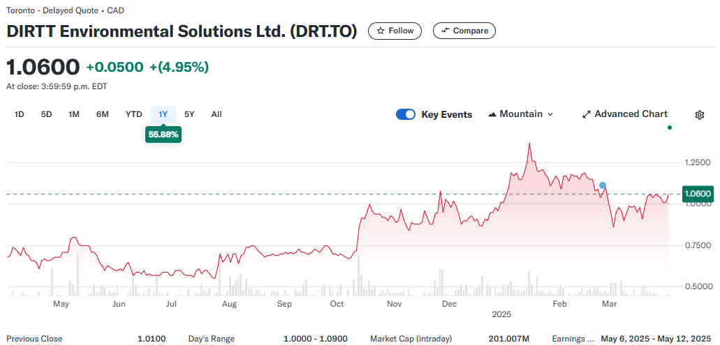Image resolution: width=720 pixels, height=345 pixels.
Task: Click the At close time text
Action: click(x=57, y=86)
